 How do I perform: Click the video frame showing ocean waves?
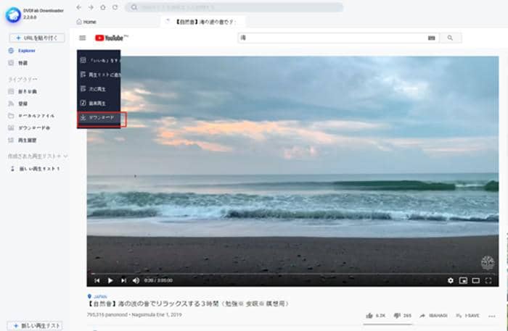(x=292, y=172)
